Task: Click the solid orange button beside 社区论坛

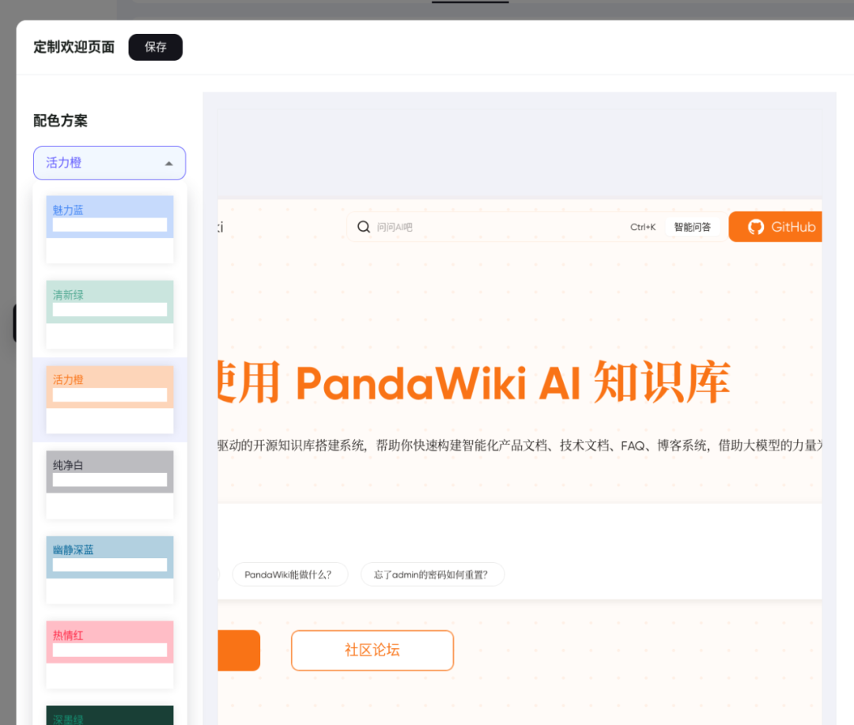Action: (239, 651)
